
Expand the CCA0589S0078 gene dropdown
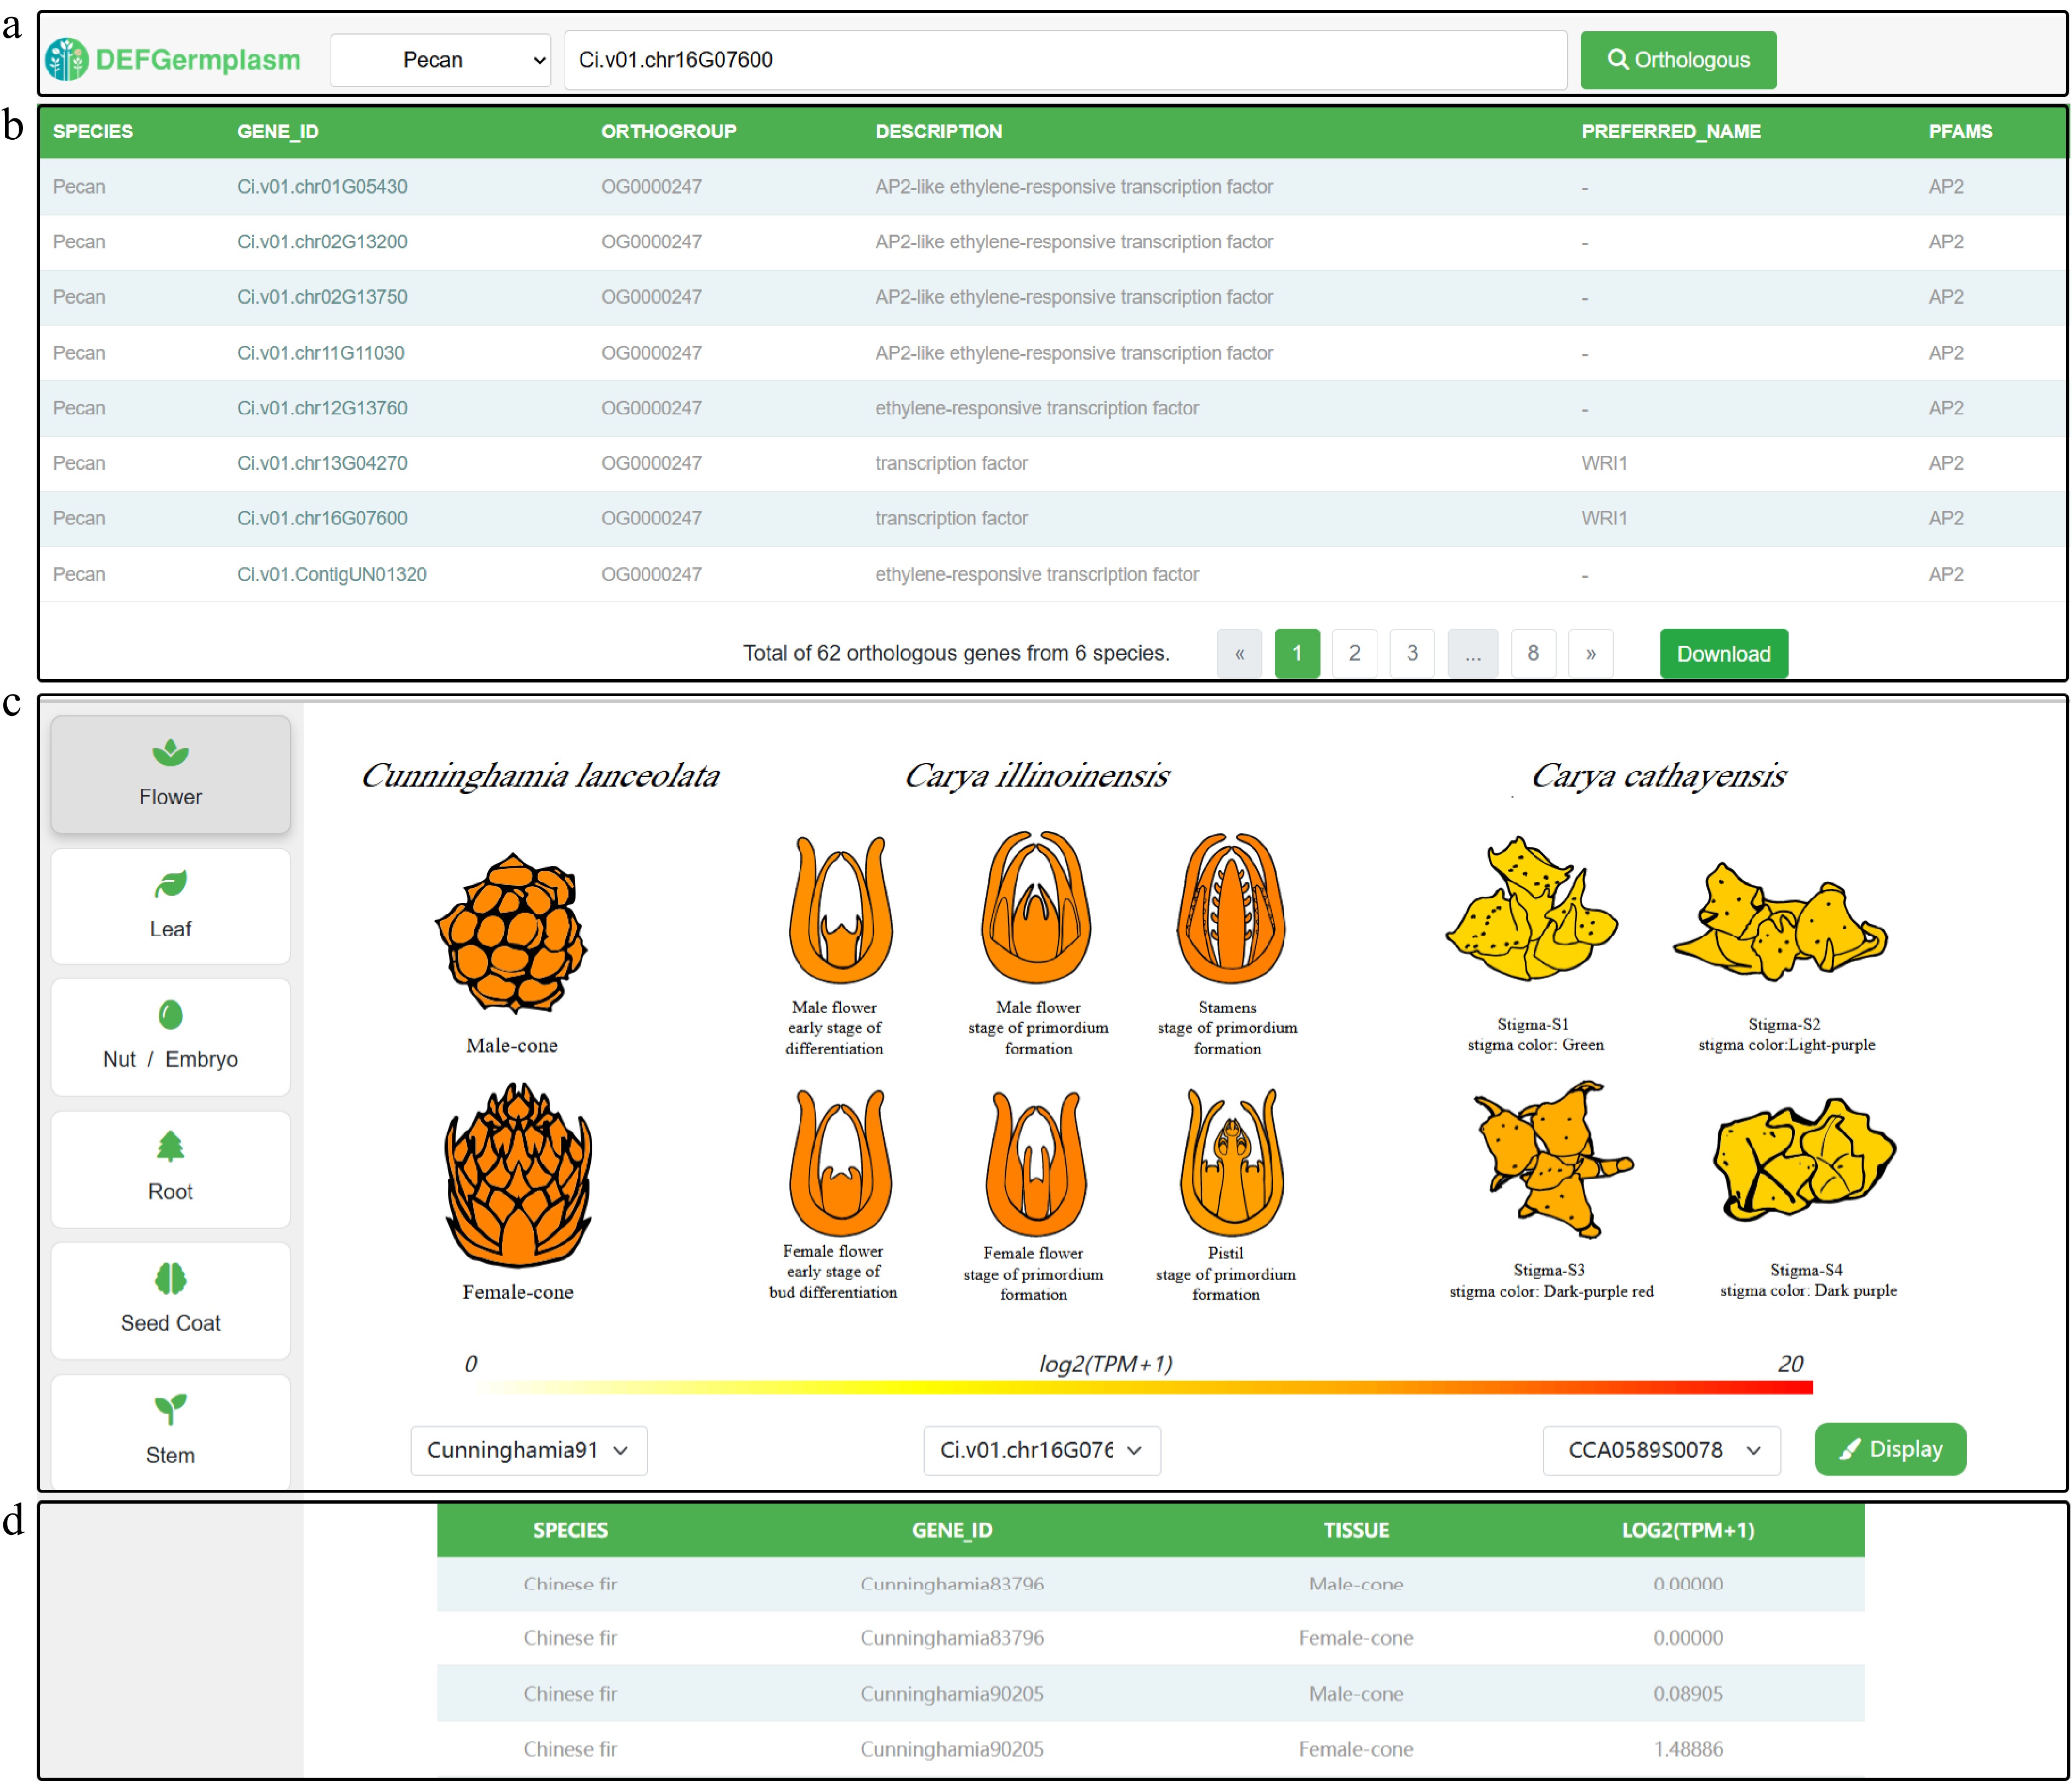[1661, 1450]
